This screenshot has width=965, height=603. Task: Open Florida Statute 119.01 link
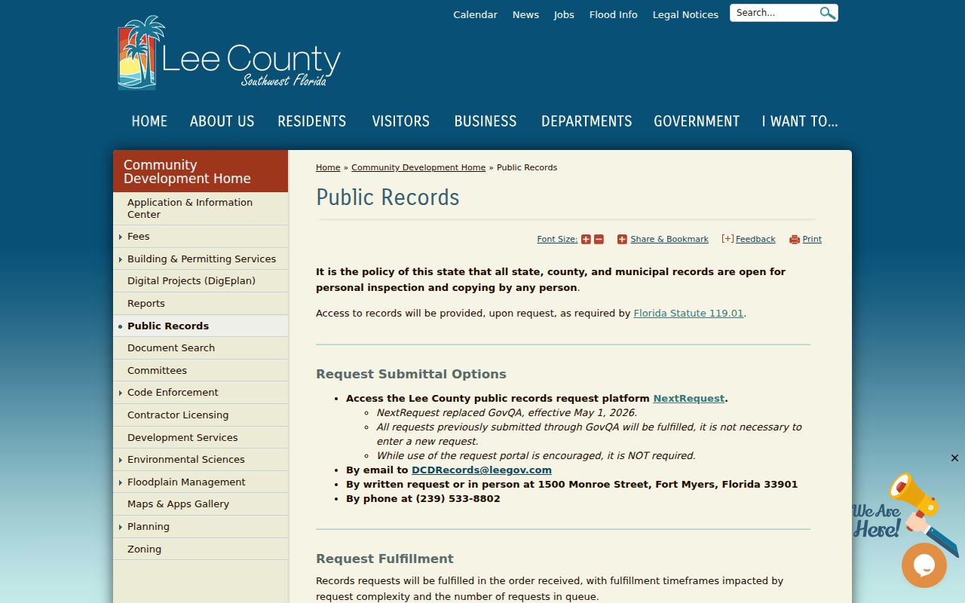(688, 314)
